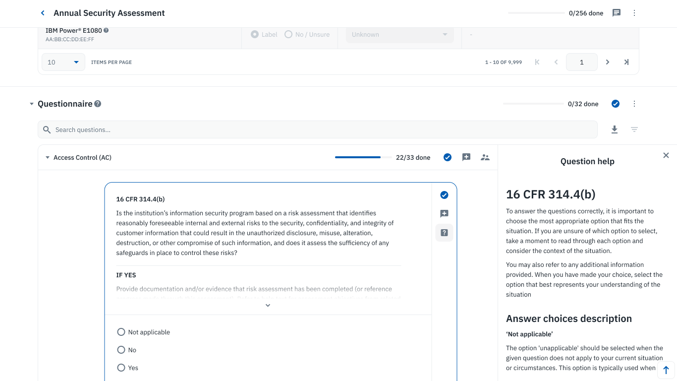Click the Search questions input field
This screenshot has height=381, width=677.
tap(317, 129)
